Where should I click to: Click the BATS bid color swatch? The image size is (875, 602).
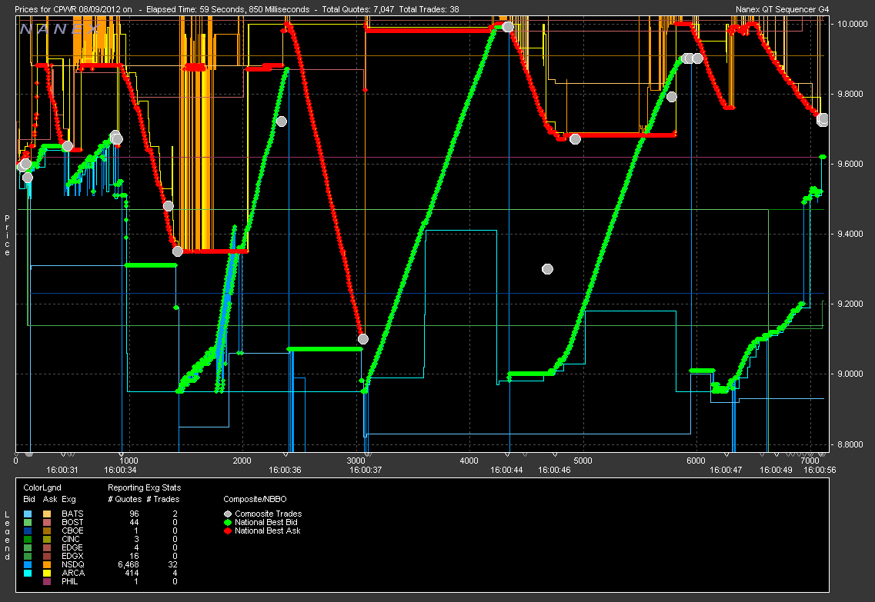click(28, 514)
